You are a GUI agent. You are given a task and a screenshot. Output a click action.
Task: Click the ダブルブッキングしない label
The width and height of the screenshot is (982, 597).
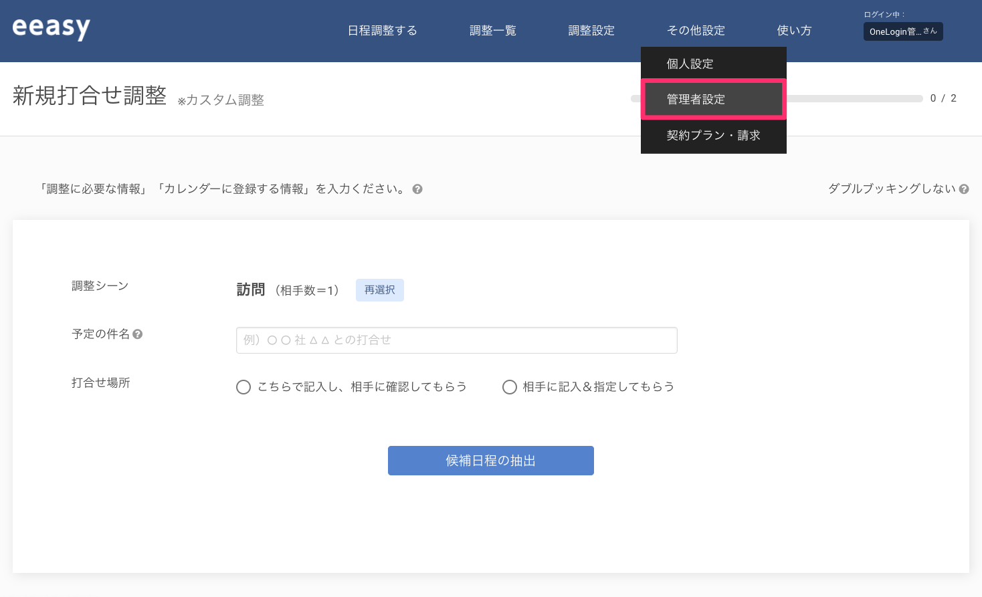tap(892, 189)
